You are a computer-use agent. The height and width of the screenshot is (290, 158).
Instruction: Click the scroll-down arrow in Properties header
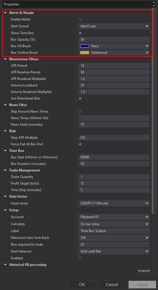153,6
